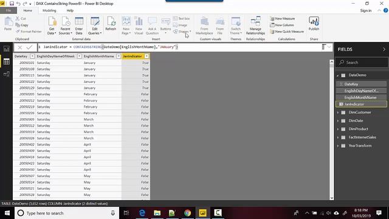
Task: Click the EnglishDayNameOfWeek column header
Action: point(57,57)
